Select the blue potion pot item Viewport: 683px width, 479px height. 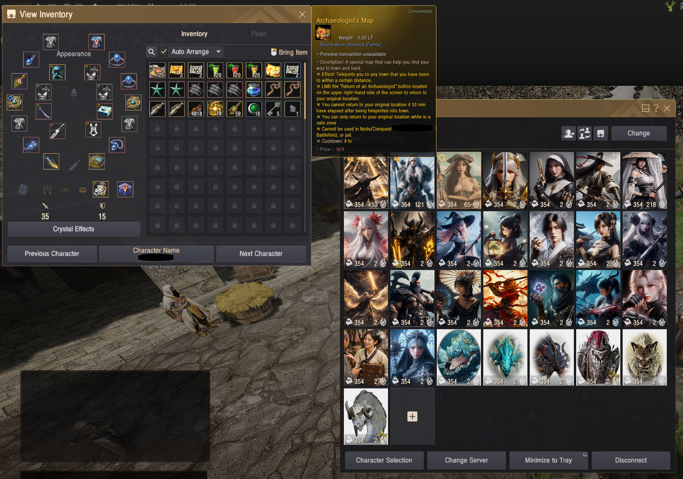point(254,89)
